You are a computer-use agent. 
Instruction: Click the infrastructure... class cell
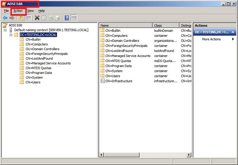[x=166, y=81]
